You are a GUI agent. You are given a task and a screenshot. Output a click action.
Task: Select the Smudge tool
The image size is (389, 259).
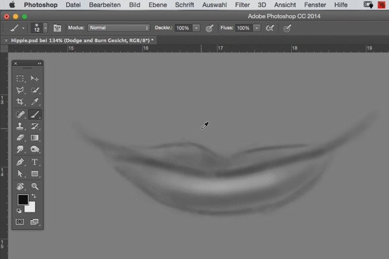(x=20, y=149)
